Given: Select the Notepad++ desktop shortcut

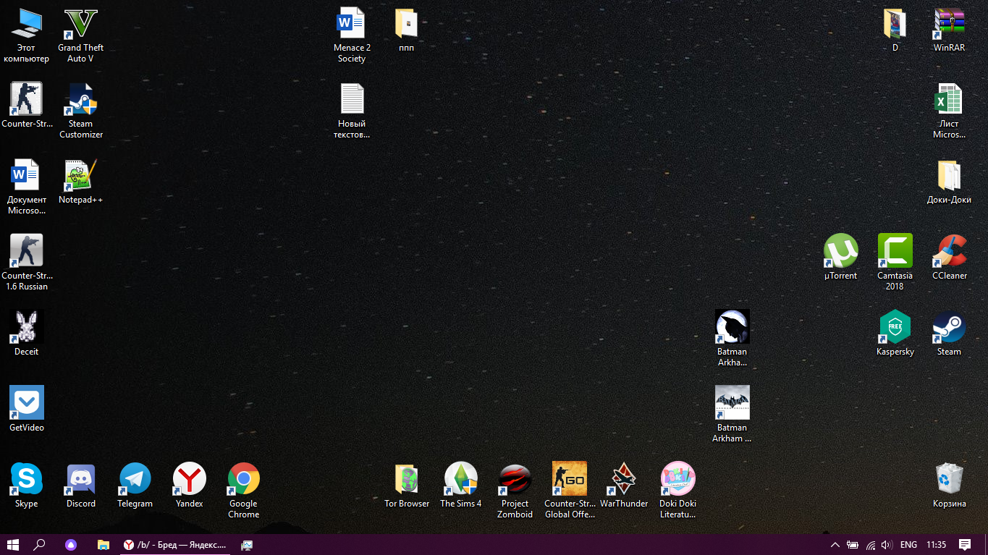Looking at the screenshot, I should (x=80, y=182).
